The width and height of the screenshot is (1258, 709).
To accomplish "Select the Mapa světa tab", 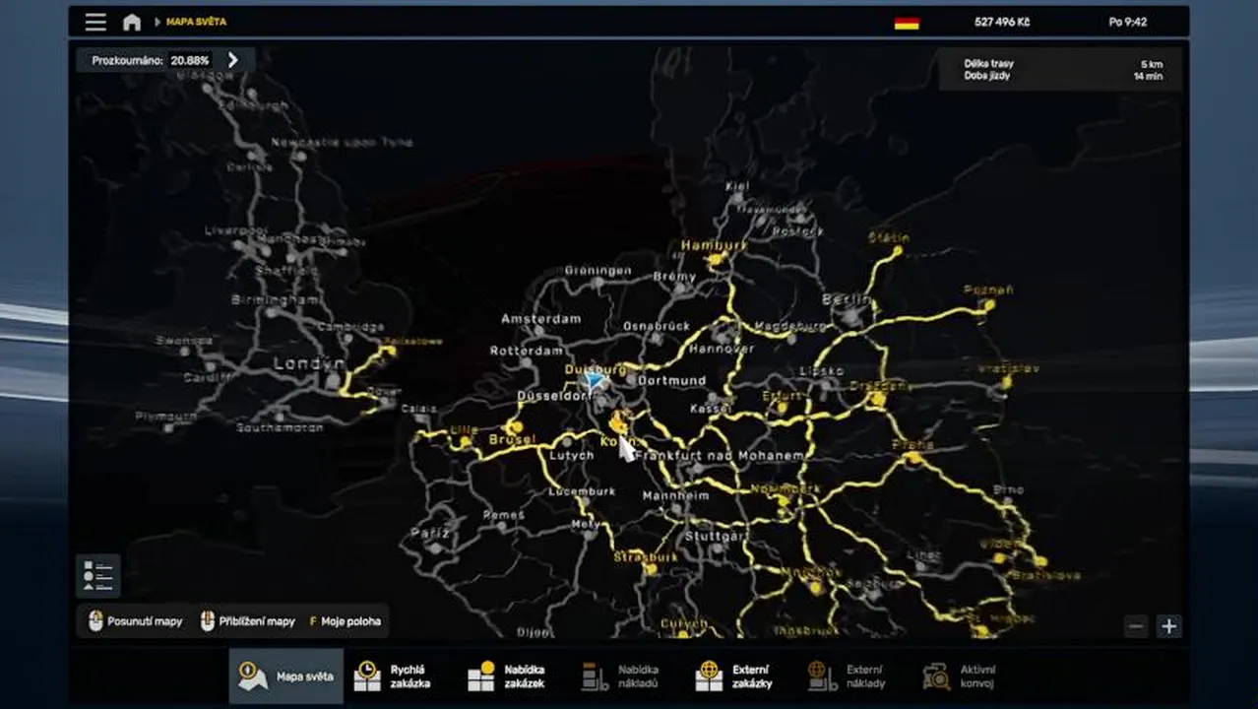I will pos(286,677).
